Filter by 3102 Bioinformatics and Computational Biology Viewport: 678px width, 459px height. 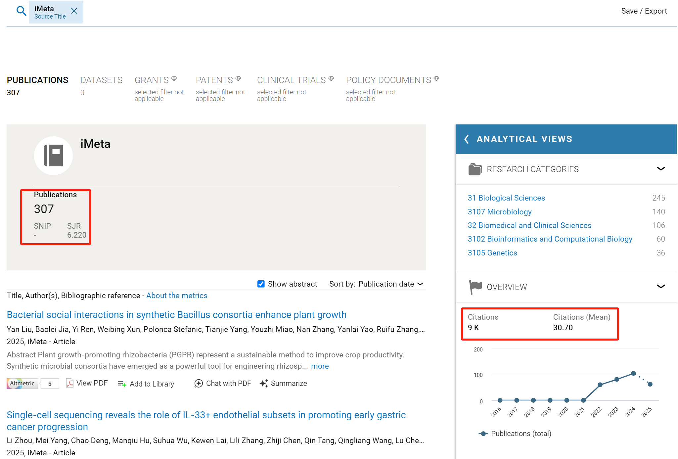pyautogui.click(x=550, y=239)
